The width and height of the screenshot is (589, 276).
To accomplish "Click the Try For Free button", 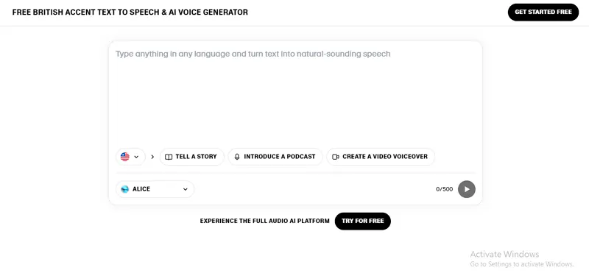I will (x=363, y=222).
